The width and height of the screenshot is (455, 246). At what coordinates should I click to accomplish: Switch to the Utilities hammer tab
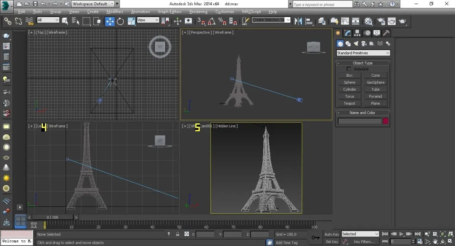(x=386, y=33)
